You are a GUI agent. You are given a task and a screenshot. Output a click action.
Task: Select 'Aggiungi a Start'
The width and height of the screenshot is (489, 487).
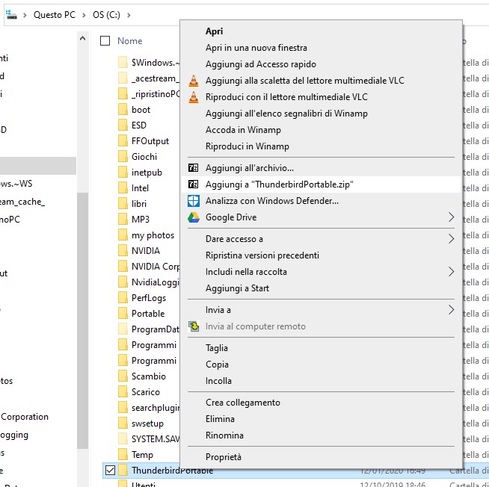tap(321, 288)
